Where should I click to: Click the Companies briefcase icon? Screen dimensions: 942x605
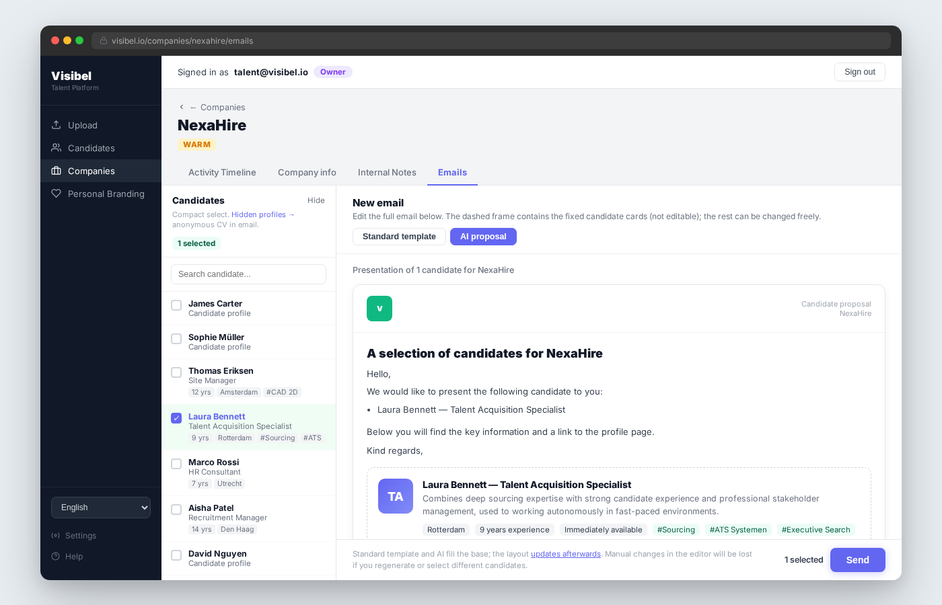tap(57, 171)
